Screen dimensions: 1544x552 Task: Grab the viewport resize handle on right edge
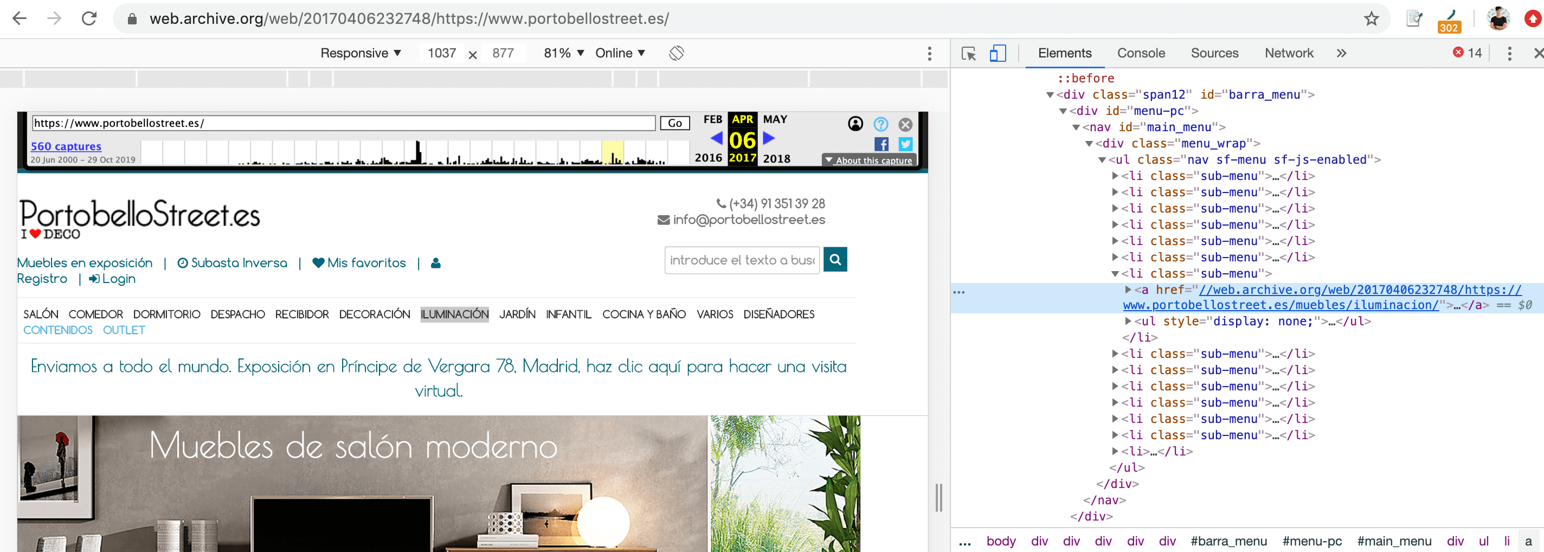938,497
